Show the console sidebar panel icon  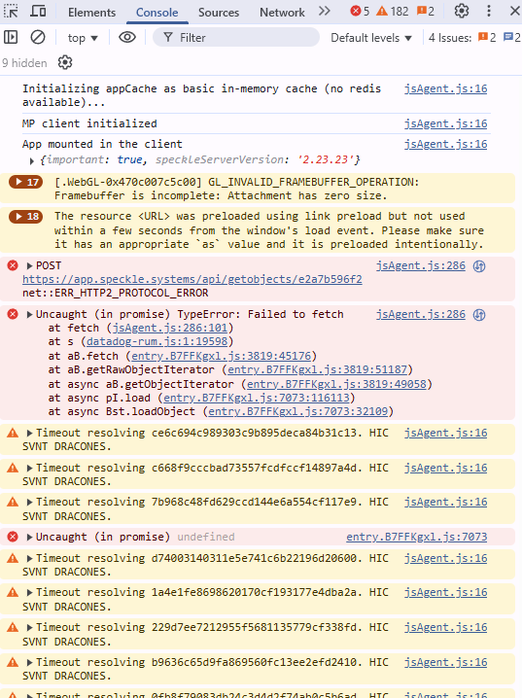[11, 37]
